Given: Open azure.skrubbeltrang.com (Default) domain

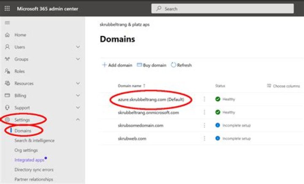Looking at the screenshot, I should click(151, 99).
